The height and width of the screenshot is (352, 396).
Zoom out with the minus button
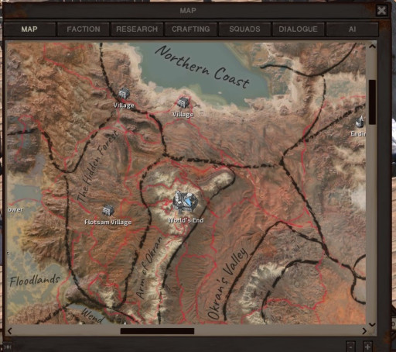coord(350,346)
